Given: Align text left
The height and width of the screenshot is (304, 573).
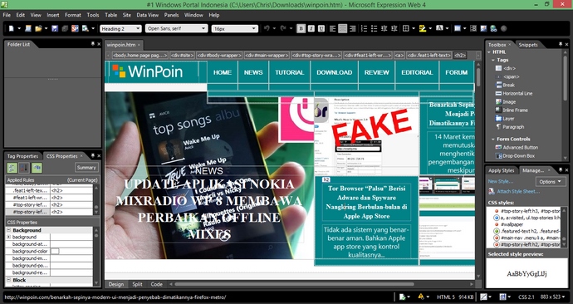Looking at the screenshot, I should (x=332, y=28).
